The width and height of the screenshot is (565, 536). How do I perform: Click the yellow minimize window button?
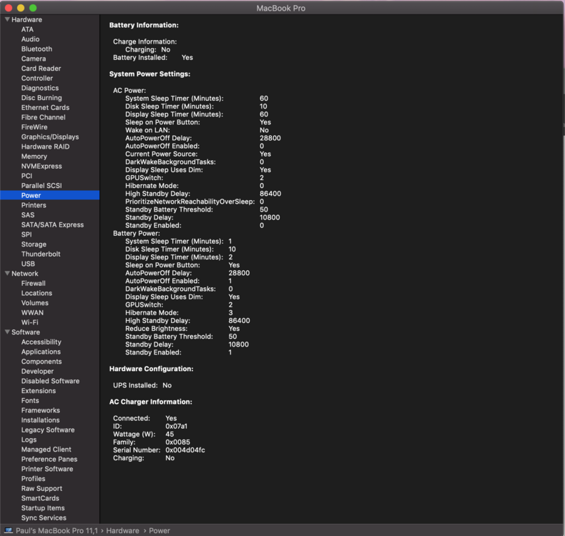click(x=21, y=7)
